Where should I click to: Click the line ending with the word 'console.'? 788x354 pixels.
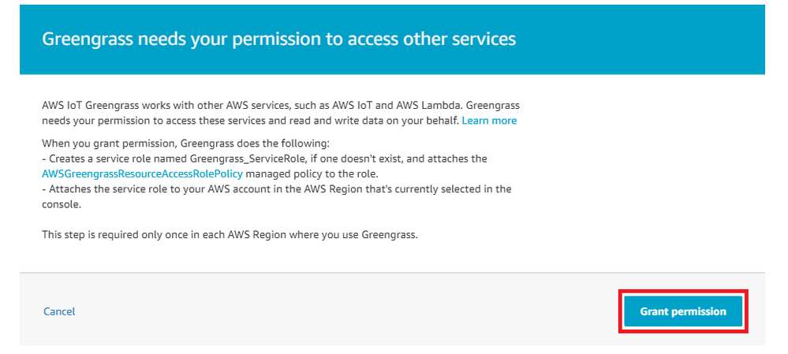[x=62, y=204]
